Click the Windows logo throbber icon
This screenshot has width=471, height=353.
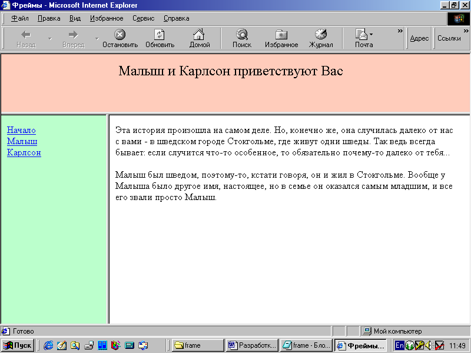click(x=459, y=19)
